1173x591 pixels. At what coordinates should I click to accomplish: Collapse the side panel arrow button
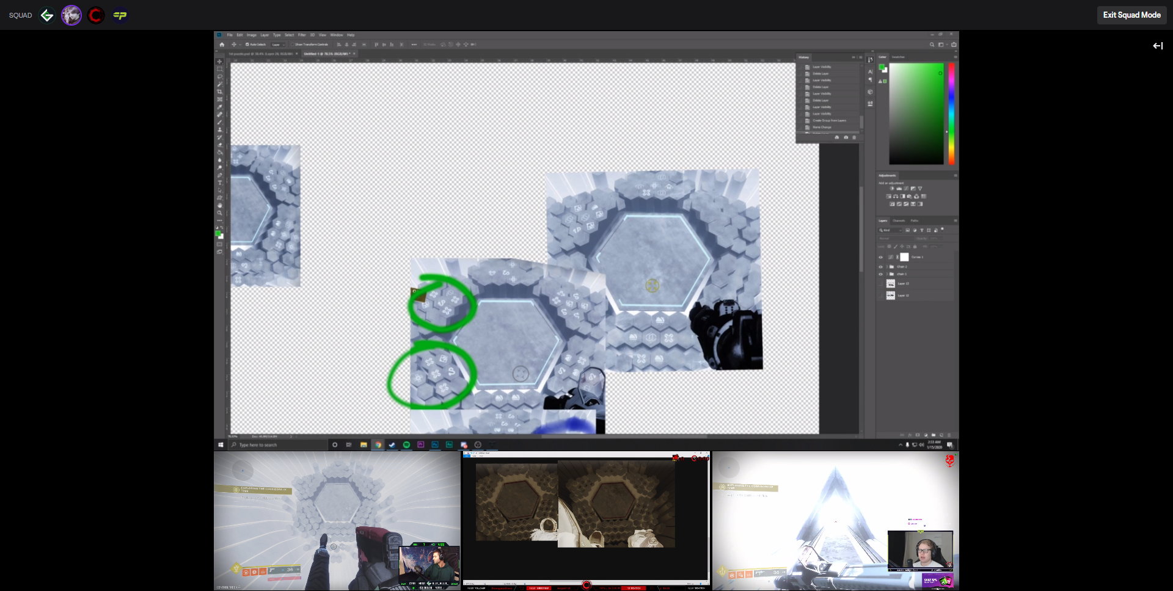click(x=1158, y=46)
